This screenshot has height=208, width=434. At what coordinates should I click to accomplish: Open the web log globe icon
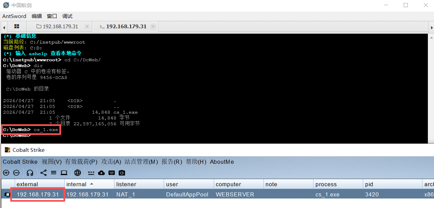click(x=78, y=173)
